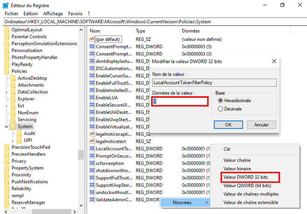The width and height of the screenshot is (307, 214).
Task: Click the (par défaut) string value icon
Action: pos(92,40)
